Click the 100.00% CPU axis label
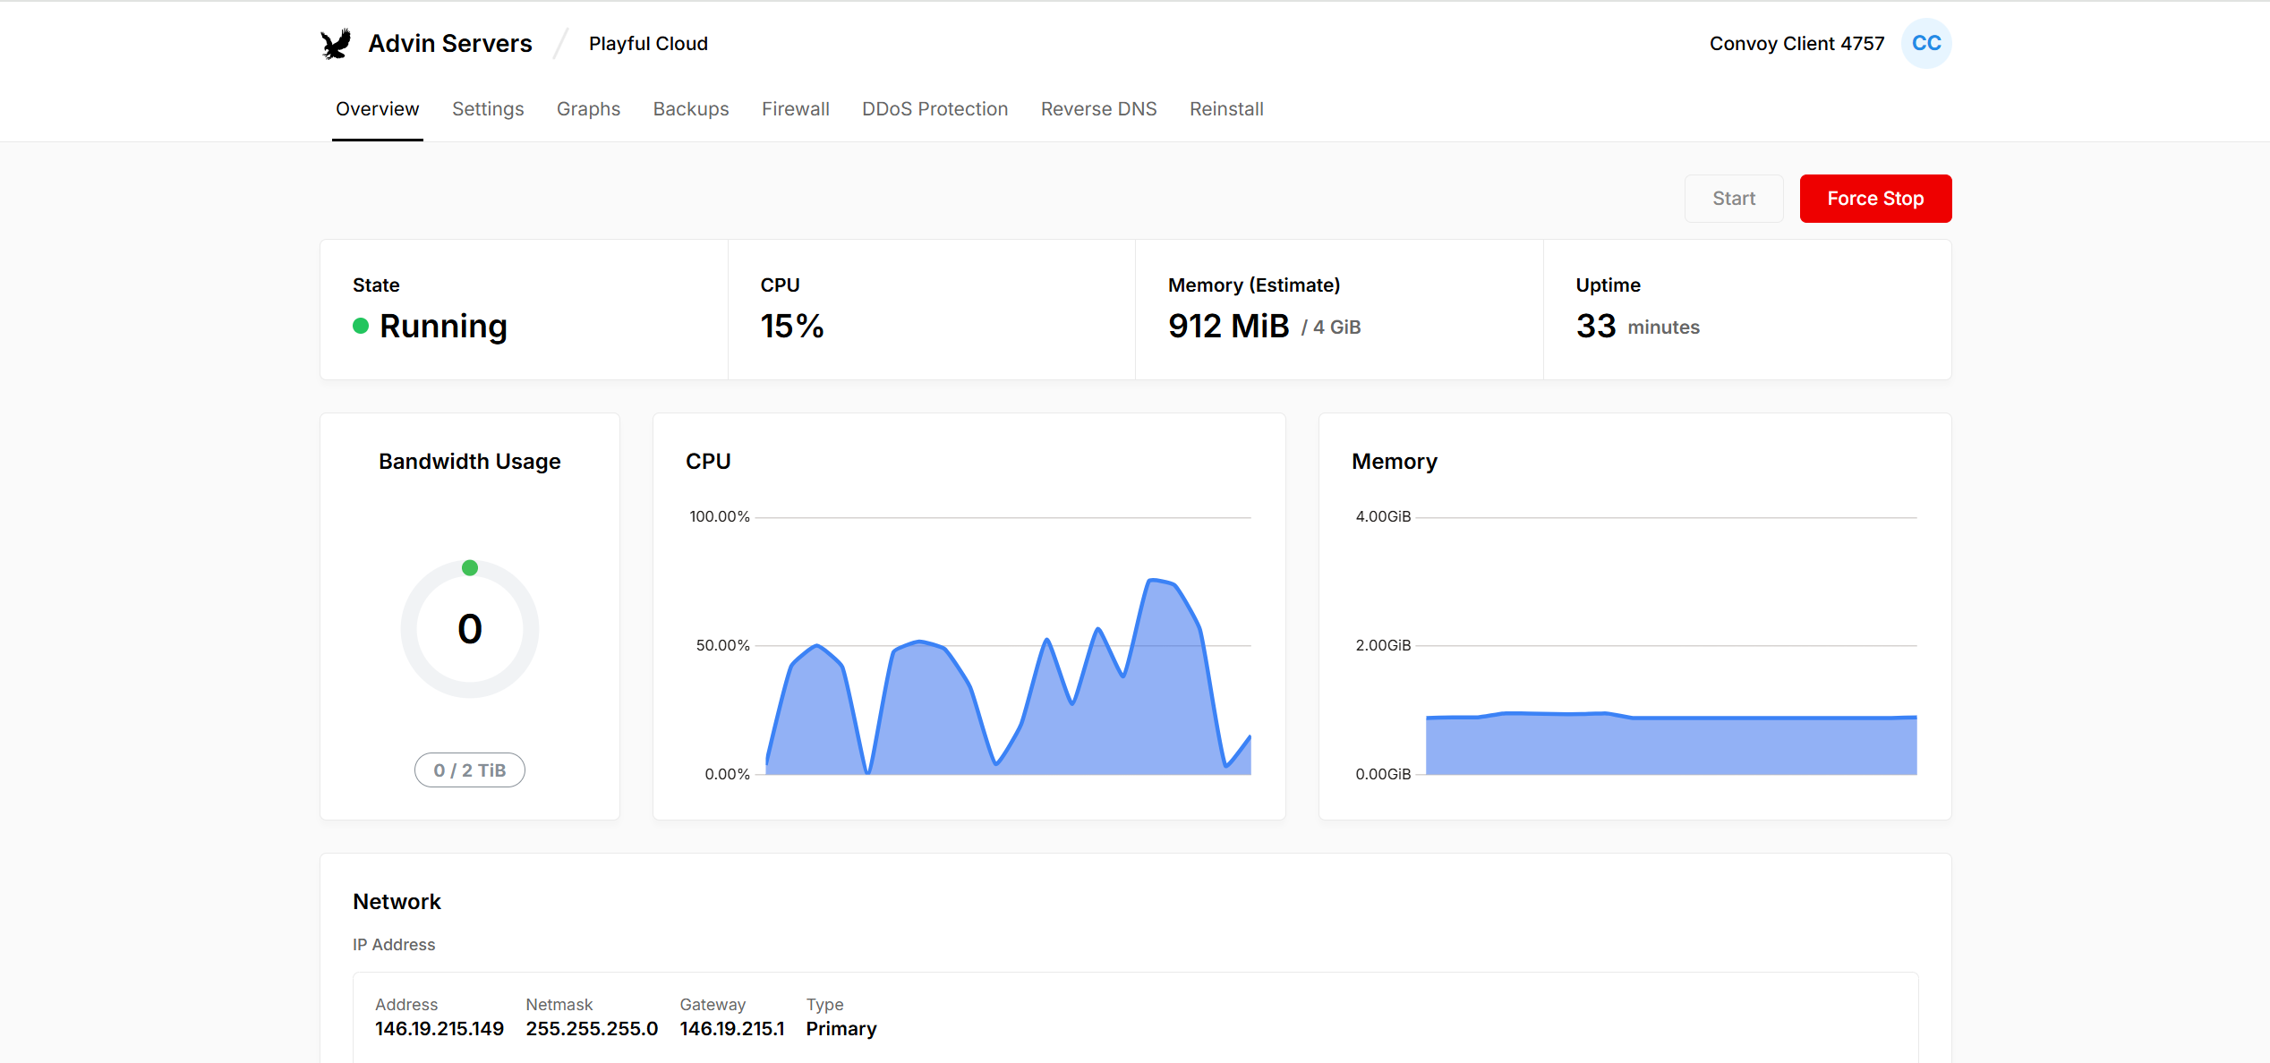This screenshot has width=2270, height=1063. [719, 516]
